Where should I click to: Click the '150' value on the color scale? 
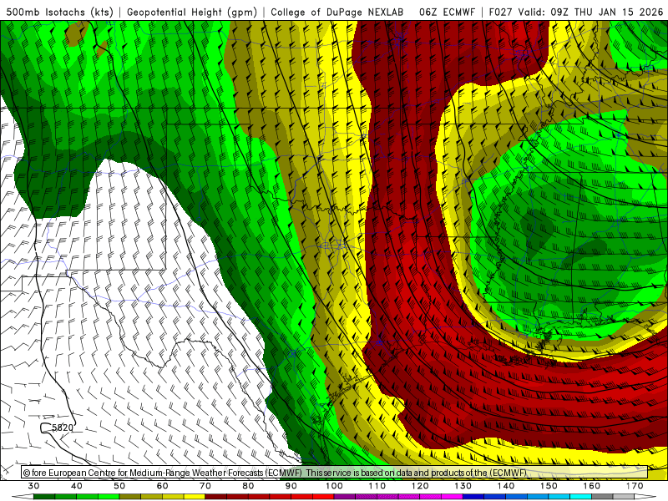pos(549,486)
